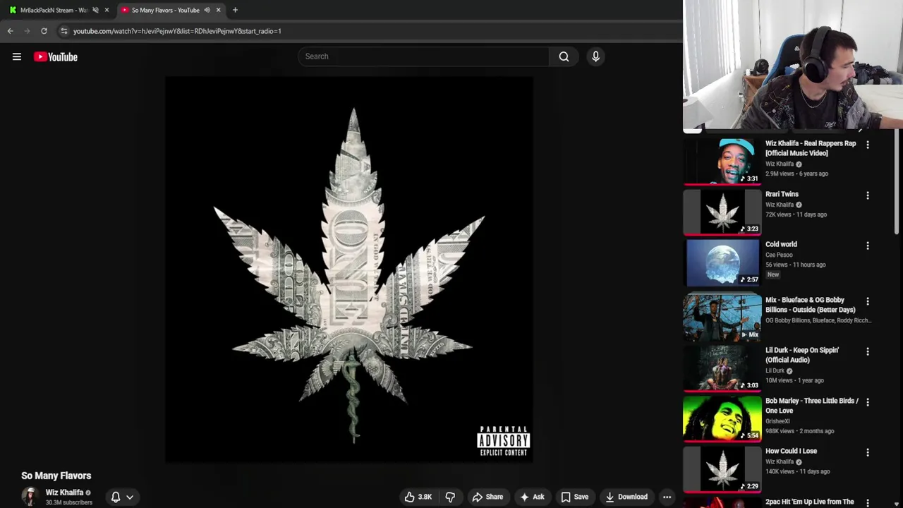Open options menu for Rrari Twins
903x508 pixels.
[x=868, y=195]
